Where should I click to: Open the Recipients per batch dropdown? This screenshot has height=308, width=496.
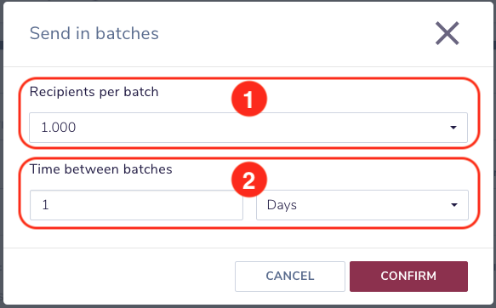pyautogui.click(x=248, y=128)
